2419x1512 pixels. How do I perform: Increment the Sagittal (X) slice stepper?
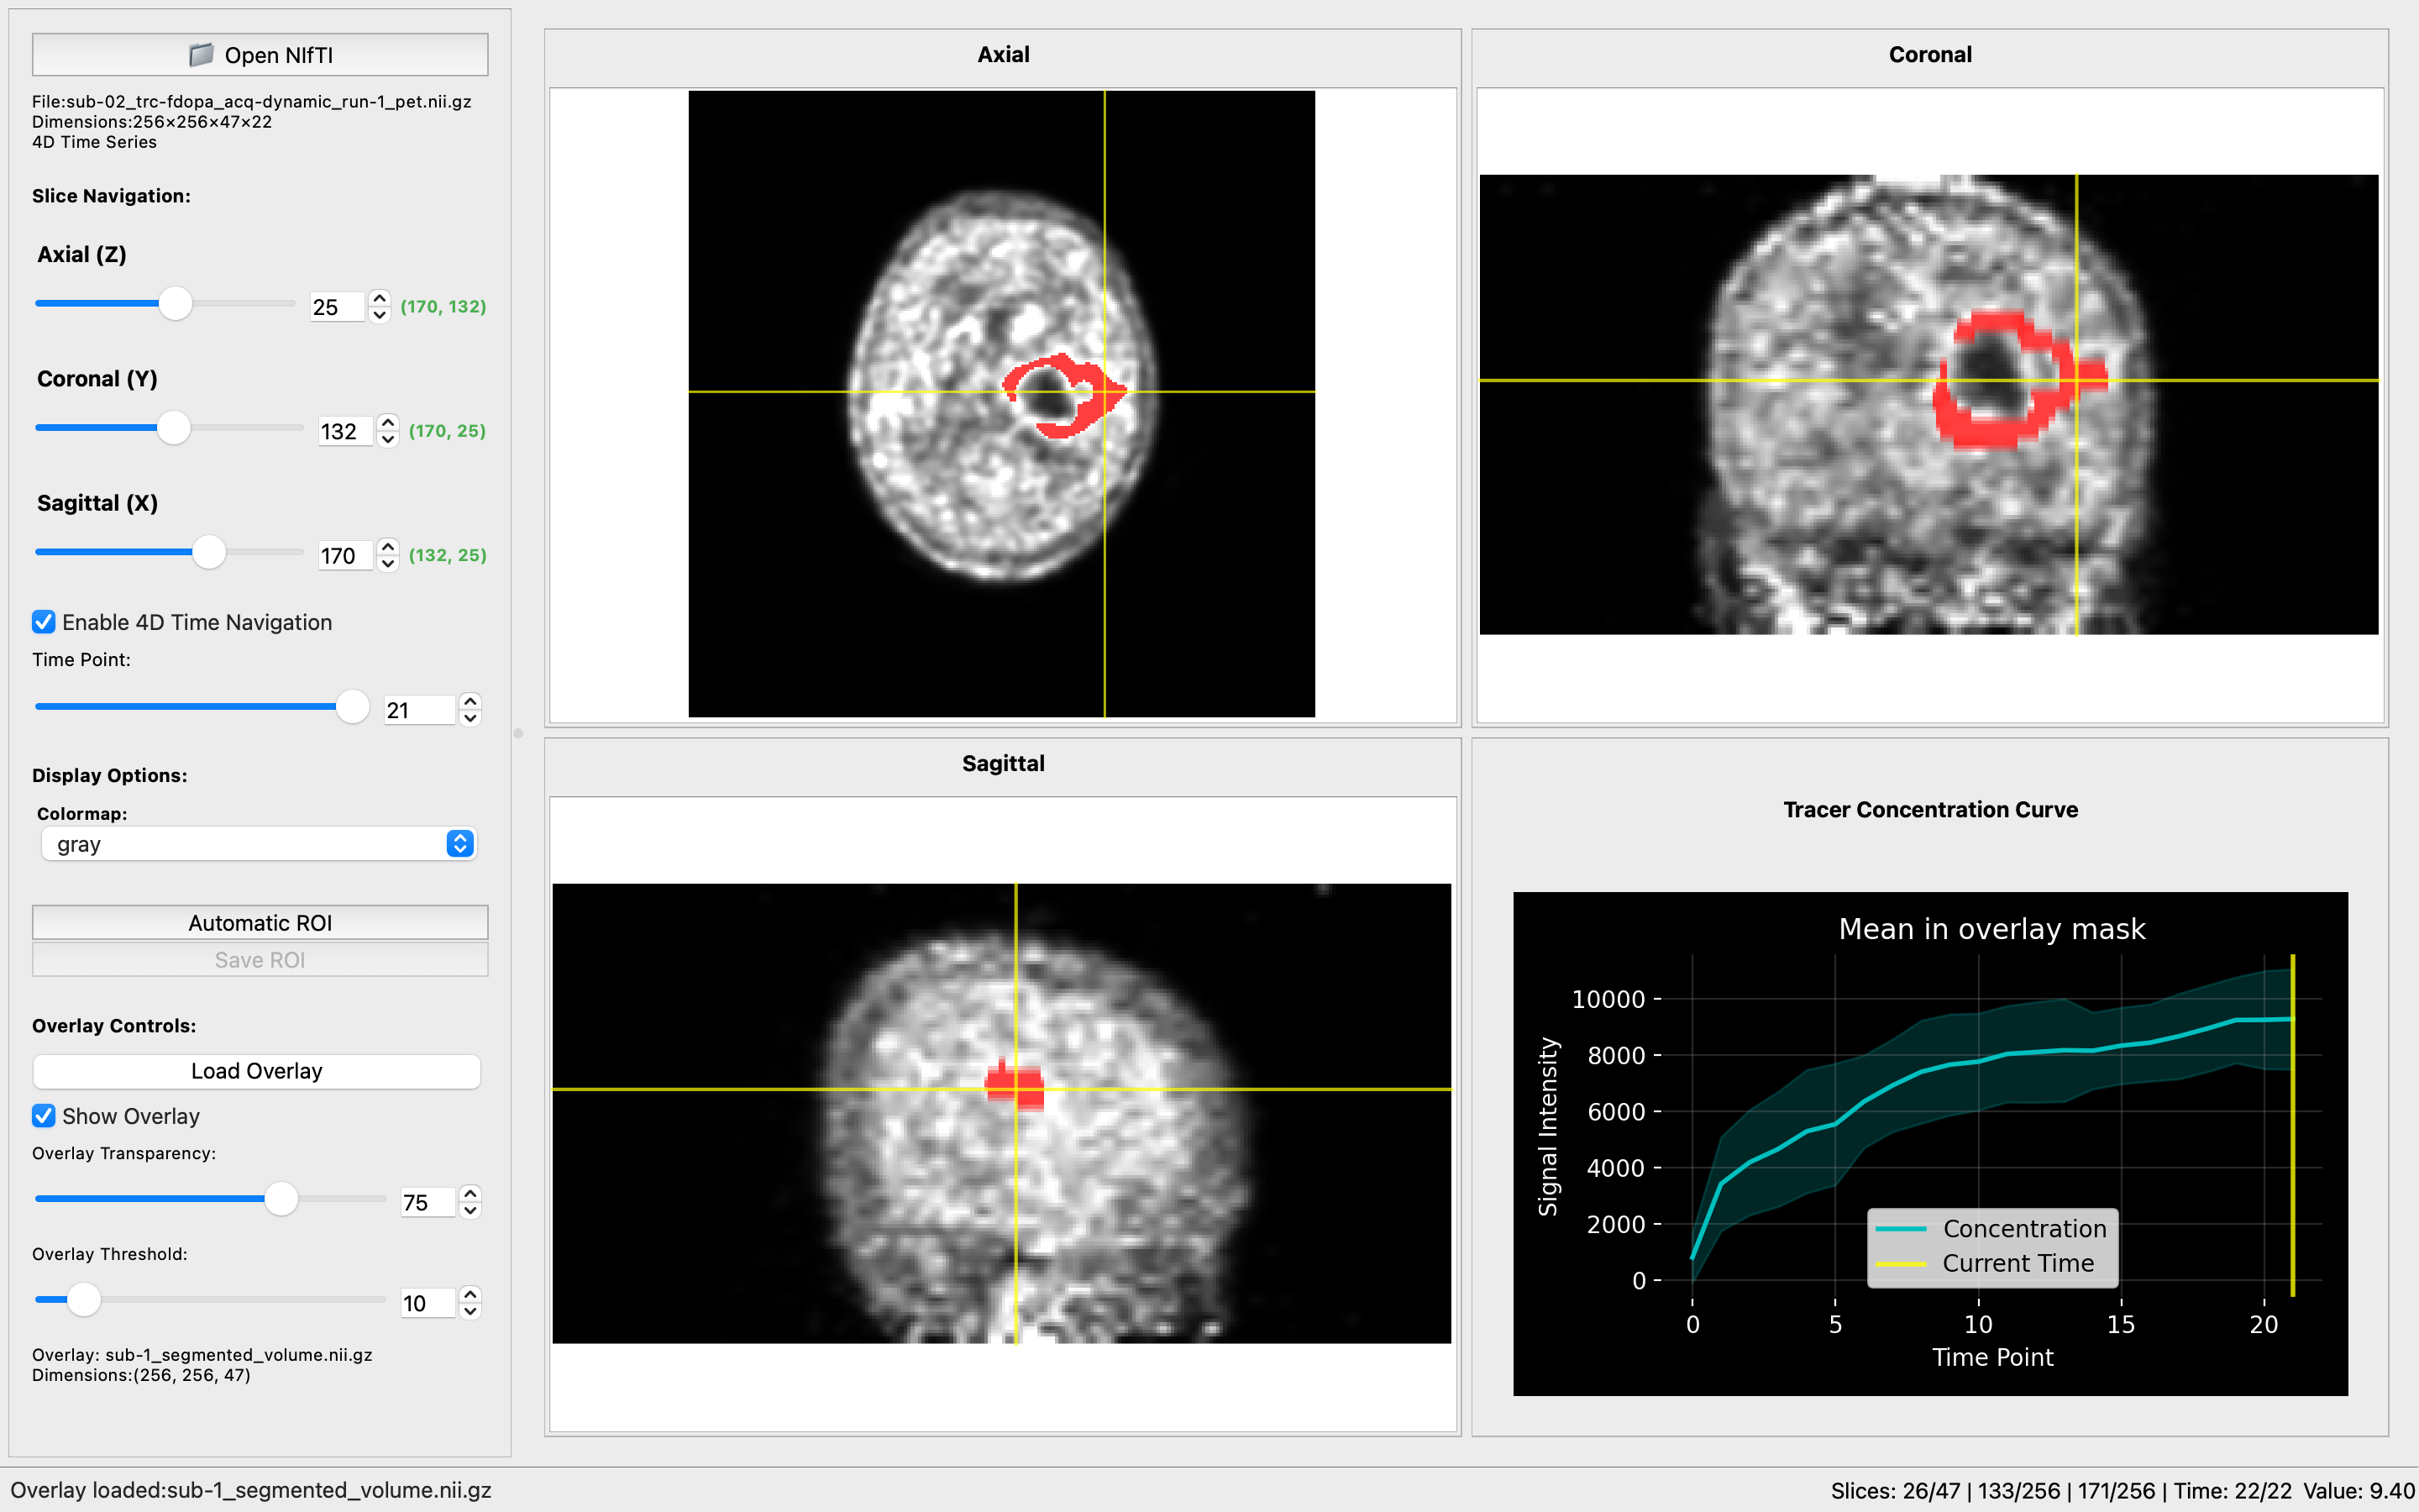388,546
